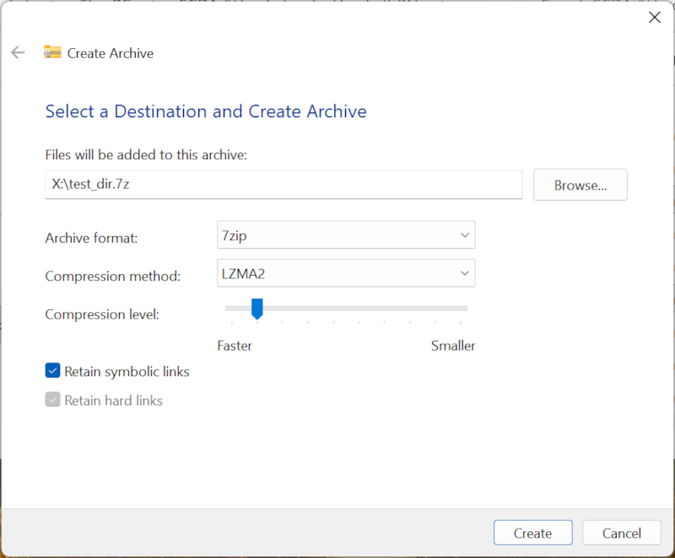Go back using the left arrow

click(18, 52)
